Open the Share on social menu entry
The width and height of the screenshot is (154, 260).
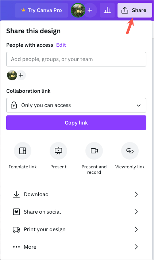[76, 212]
